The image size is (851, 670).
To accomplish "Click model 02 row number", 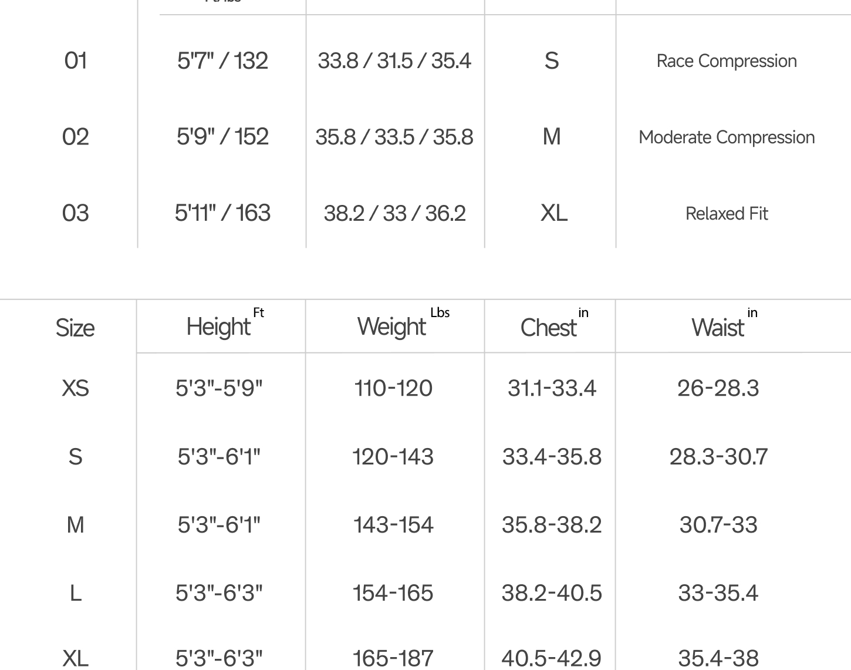I will coord(76,137).
